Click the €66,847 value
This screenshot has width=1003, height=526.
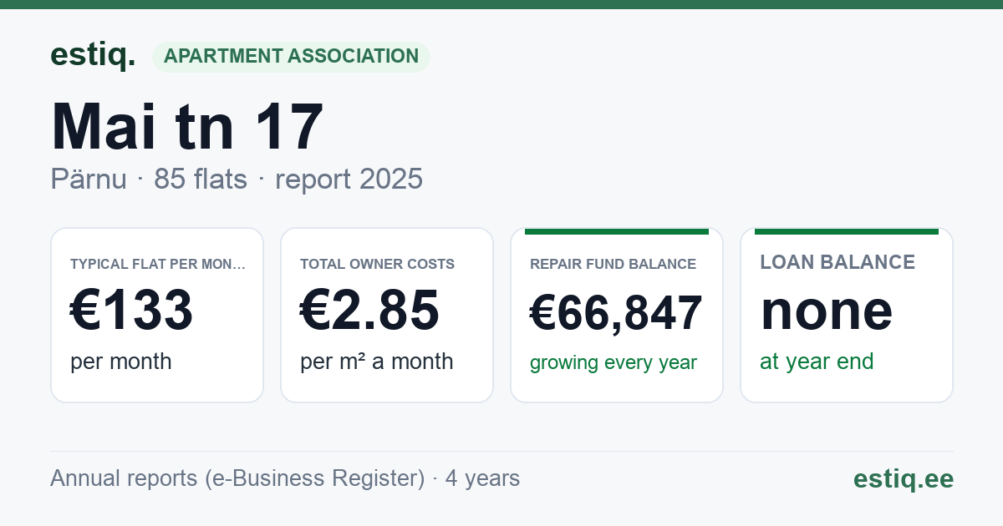point(616,313)
